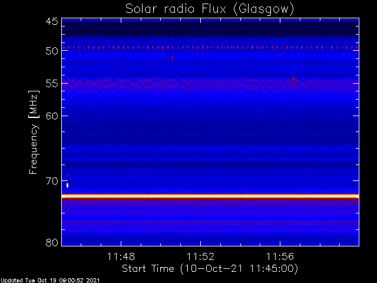Click the 55 MHz frequency label
377x283 pixels.
point(52,84)
